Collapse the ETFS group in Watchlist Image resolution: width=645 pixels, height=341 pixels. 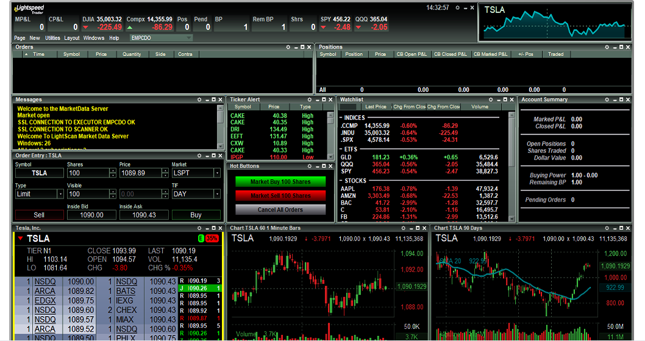point(341,150)
